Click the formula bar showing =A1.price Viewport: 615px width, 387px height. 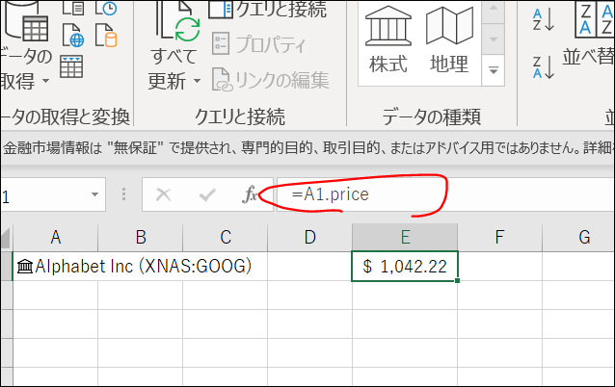[x=445, y=194]
